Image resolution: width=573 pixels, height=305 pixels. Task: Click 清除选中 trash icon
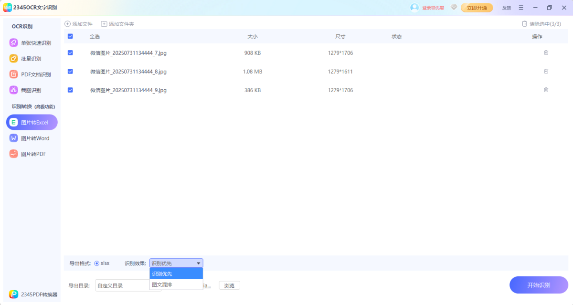[x=524, y=24]
